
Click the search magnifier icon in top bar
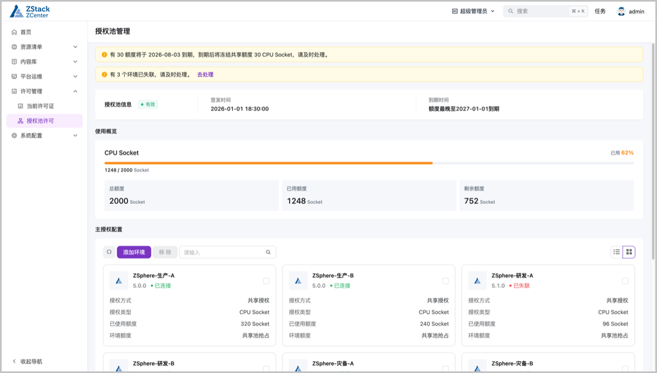511,11
